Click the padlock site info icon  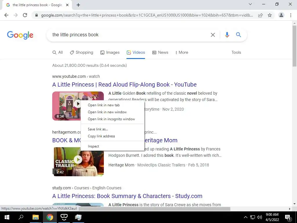pos(37,15)
